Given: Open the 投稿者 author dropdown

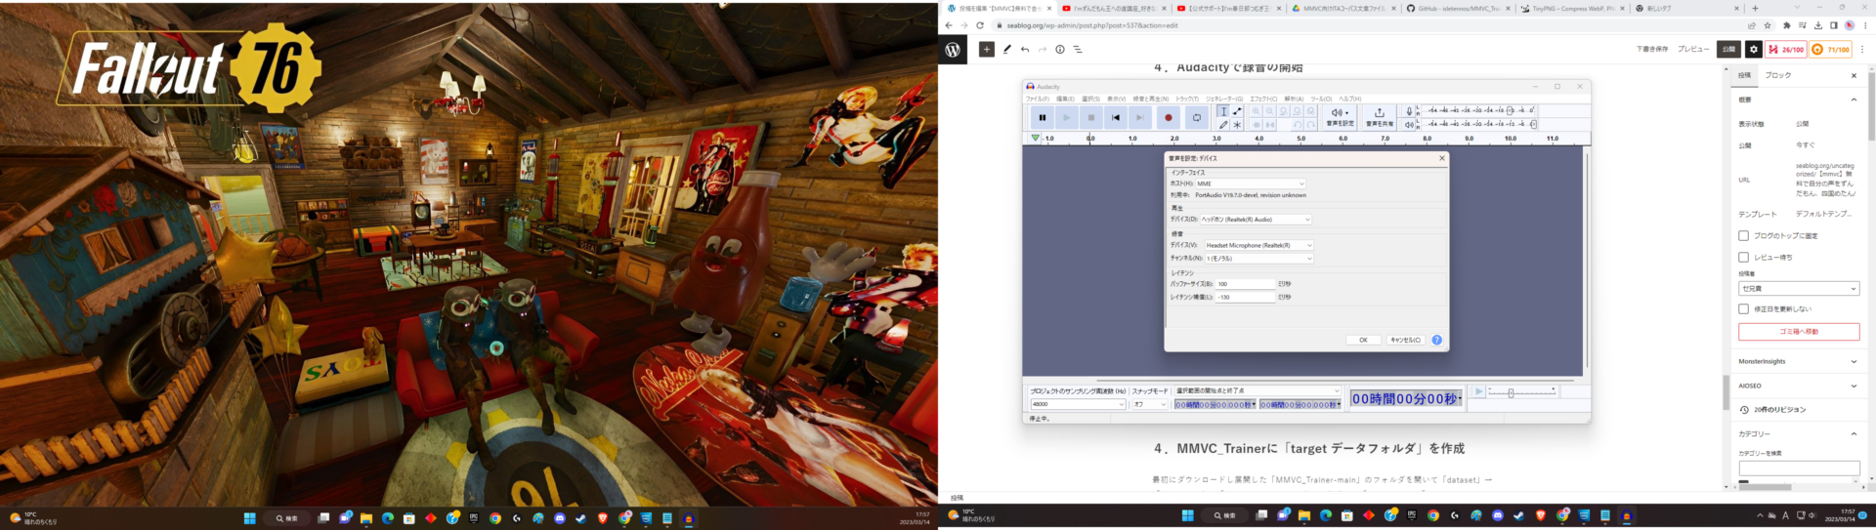Looking at the screenshot, I should tap(1799, 289).
